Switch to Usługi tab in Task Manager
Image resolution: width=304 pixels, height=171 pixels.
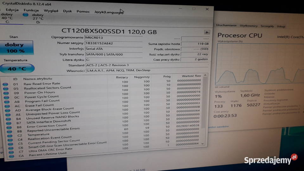tap(281, 26)
